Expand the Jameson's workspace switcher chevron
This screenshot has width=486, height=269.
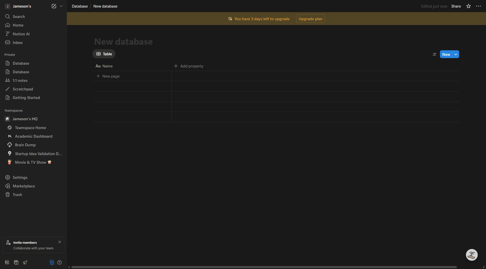[x=61, y=6]
